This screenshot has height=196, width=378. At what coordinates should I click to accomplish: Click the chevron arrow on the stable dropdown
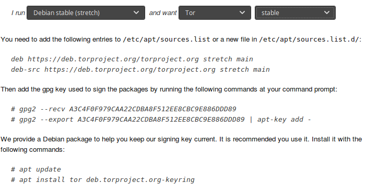click(327, 12)
